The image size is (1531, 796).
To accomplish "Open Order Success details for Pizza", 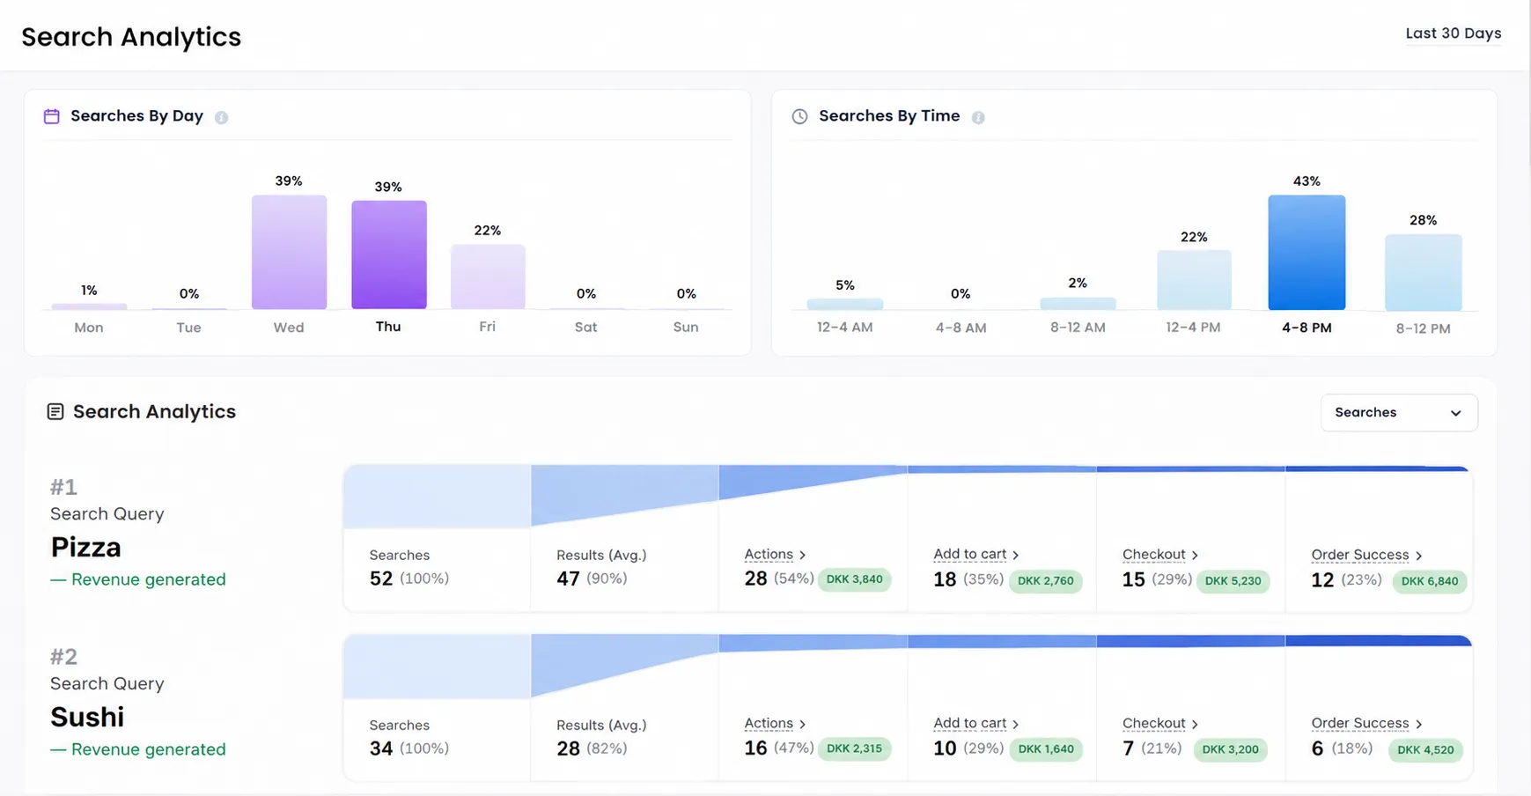I will pos(1366,555).
